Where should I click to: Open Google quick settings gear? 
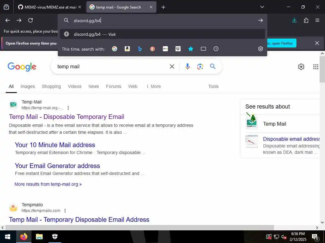click(x=301, y=67)
